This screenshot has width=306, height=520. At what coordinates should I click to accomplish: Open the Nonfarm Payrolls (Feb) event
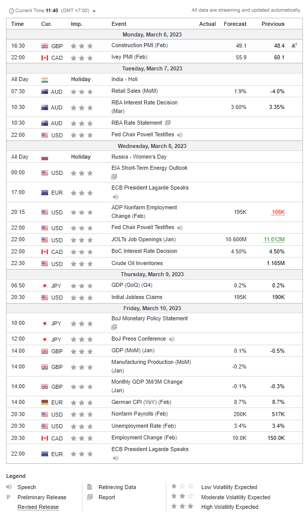tap(140, 414)
